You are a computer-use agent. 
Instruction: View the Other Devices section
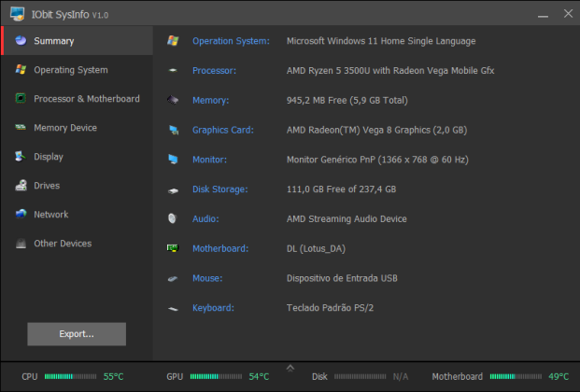[x=77, y=243]
